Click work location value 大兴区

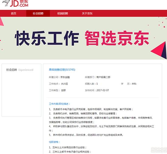64,84
